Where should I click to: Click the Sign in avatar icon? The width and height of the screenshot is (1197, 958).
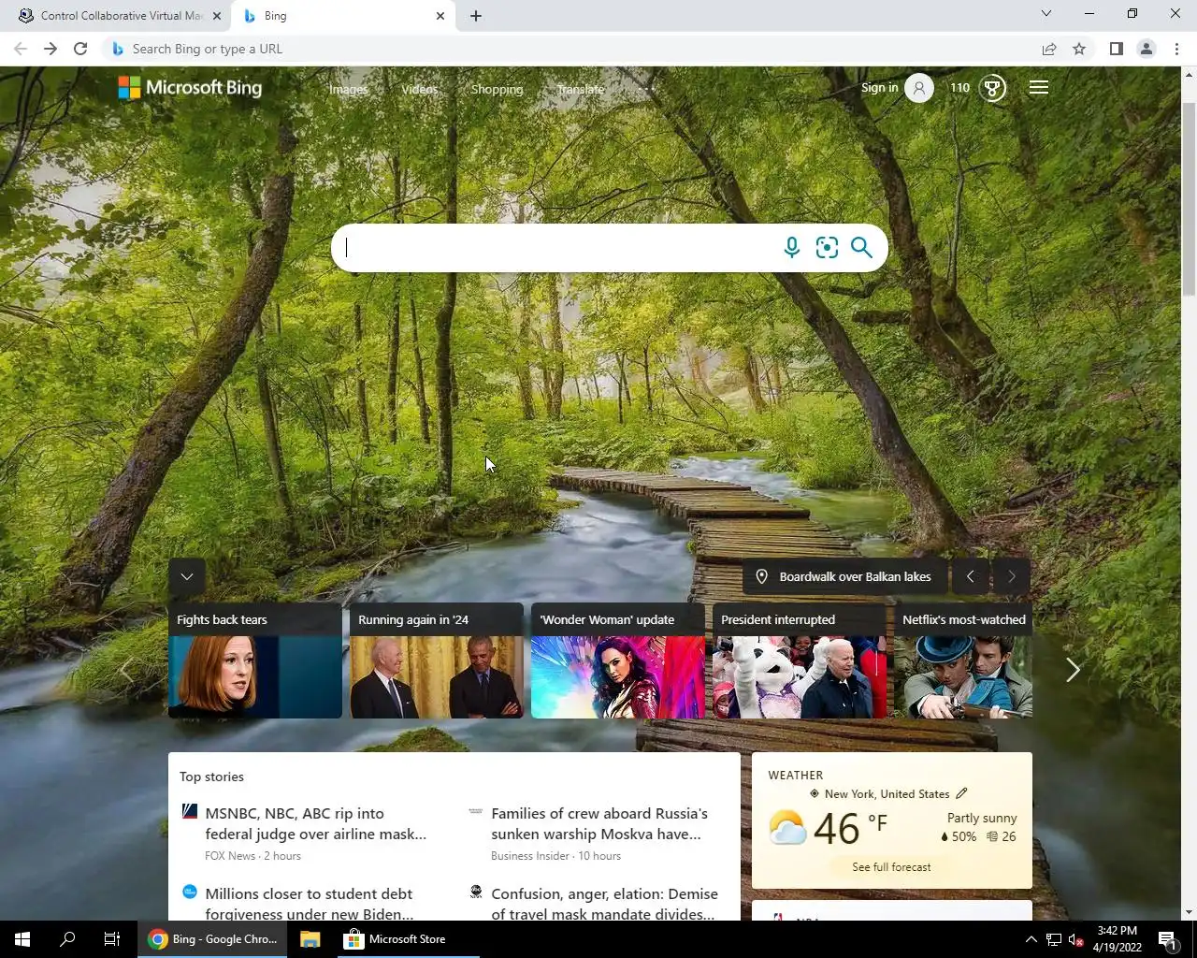click(x=919, y=88)
